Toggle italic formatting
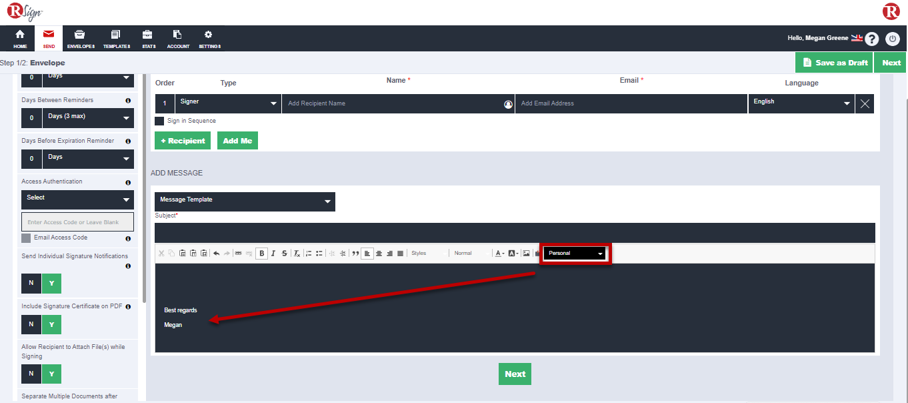Image resolution: width=908 pixels, height=403 pixels. click(273, 253)
